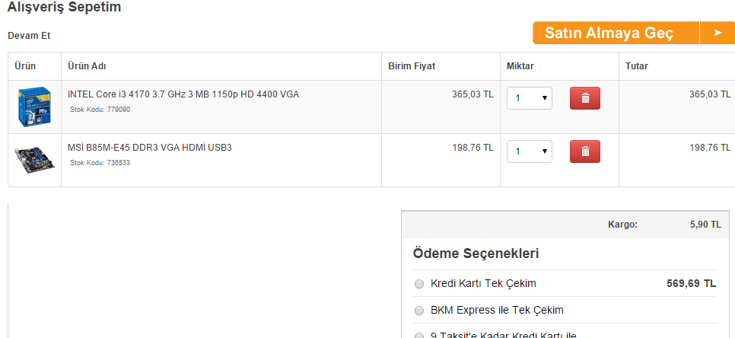This screenshot has width=735, height=338.
Task: Select Kredi Kartı Tek Çekim payment option
Action: pos(419,284)
